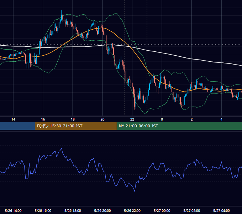The image size is (242, 214).
Task: Click the NY 21:00-06:00 JST session bar
Action: pos(179,126)
